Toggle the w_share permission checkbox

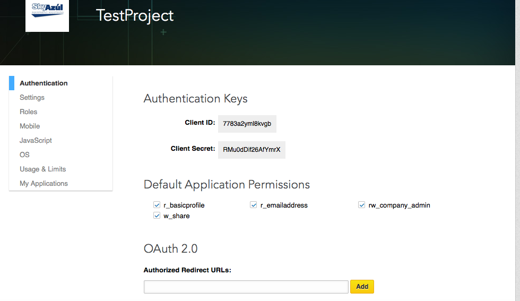157,216
